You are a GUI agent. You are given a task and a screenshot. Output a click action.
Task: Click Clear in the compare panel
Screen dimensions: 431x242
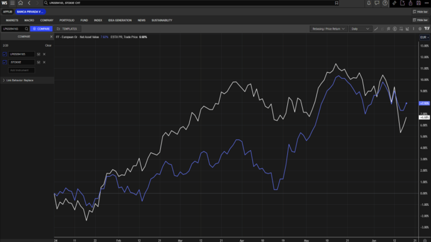point(48,46)
